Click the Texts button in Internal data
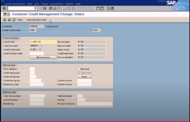This screenshot has height=122, width=190. point(84,77)
